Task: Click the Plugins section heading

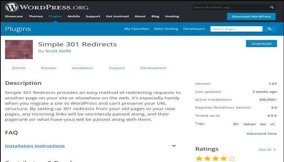Action: (x=18, y=29)
